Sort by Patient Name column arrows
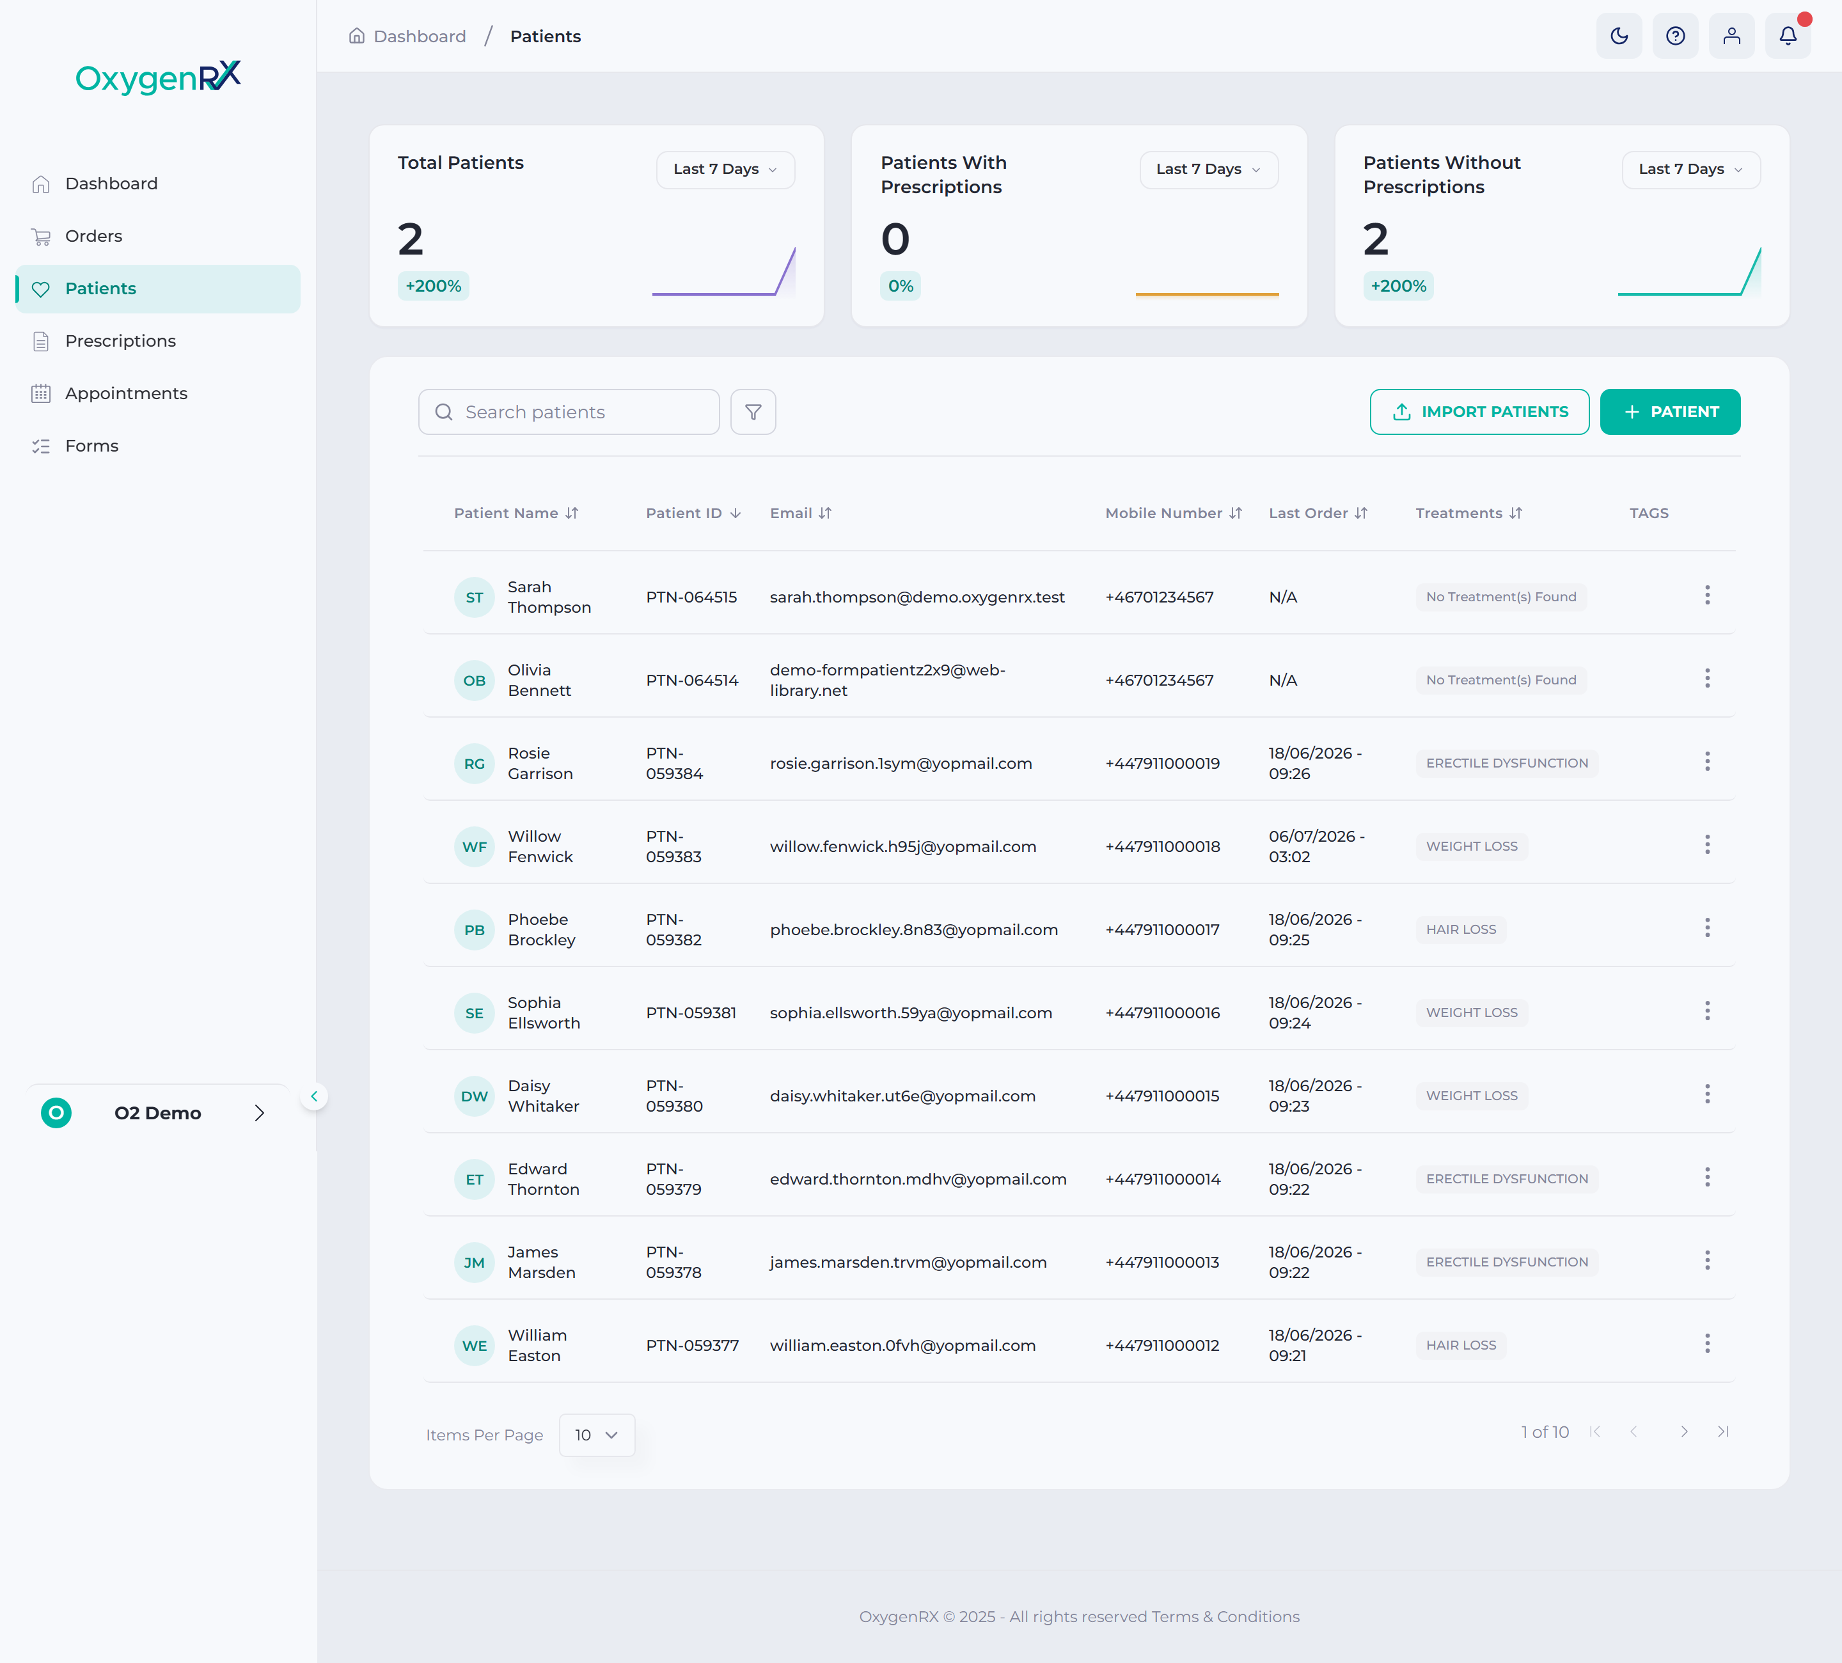This screenshot has width=1842, height=1663. [572, 514]
